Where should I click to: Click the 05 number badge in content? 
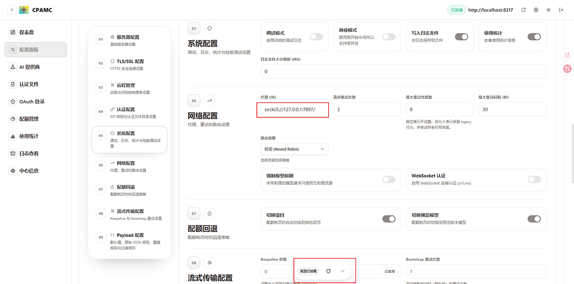pos(194,28)
